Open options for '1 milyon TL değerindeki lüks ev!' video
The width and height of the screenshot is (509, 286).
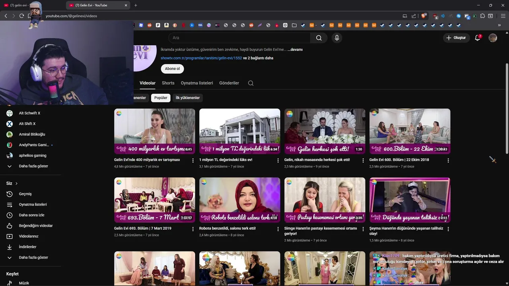click(278, 160)
